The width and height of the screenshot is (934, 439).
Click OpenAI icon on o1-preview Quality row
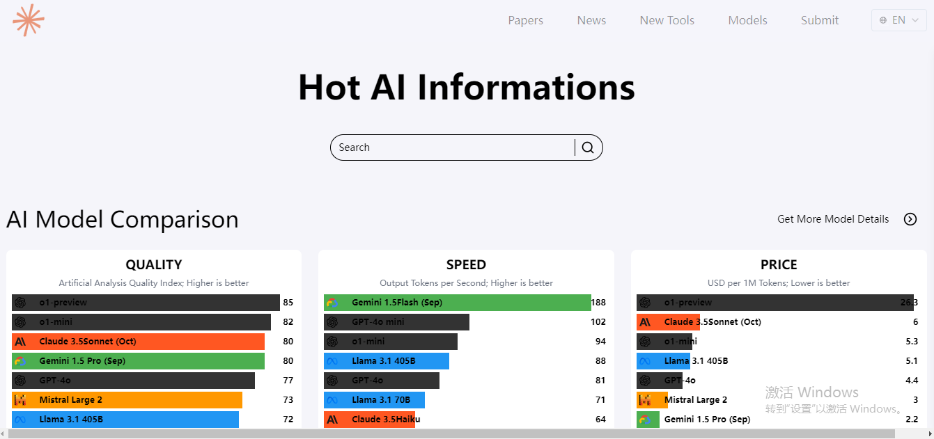[20, 303]
